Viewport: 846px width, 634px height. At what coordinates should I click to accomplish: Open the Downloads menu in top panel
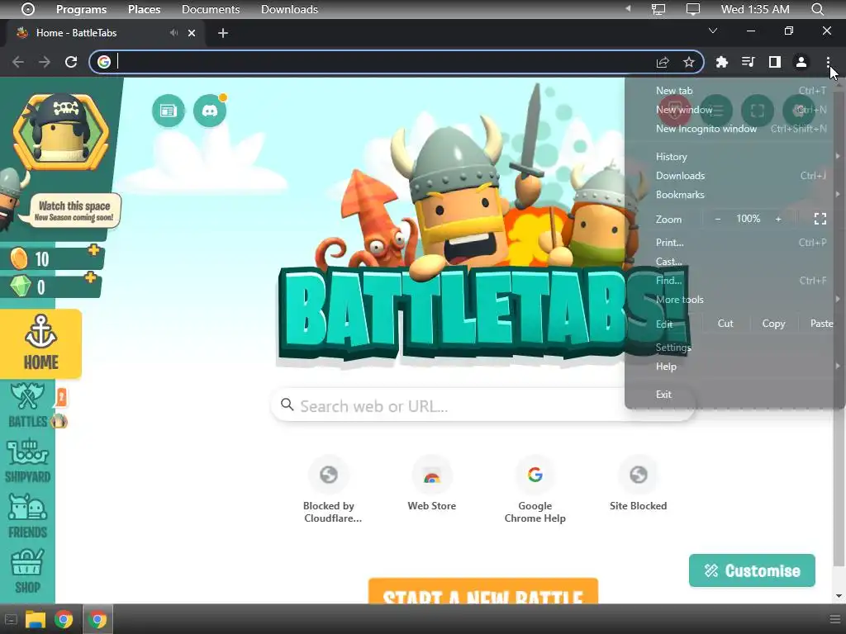(x=289, y=9)
